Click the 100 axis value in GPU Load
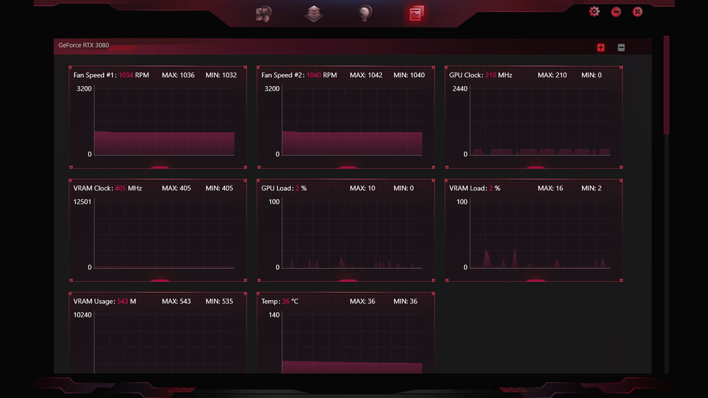This screenshot has width=708, height=398. [x=274, y=202]
